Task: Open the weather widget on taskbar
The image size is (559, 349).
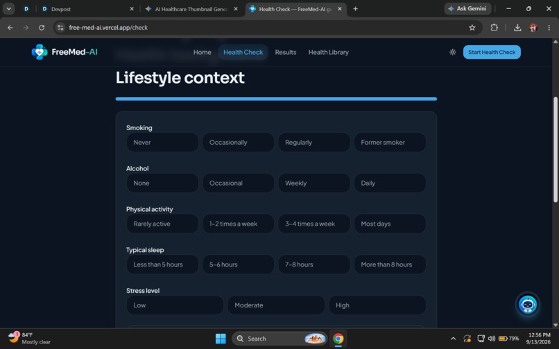Action: tap(29, 339)
